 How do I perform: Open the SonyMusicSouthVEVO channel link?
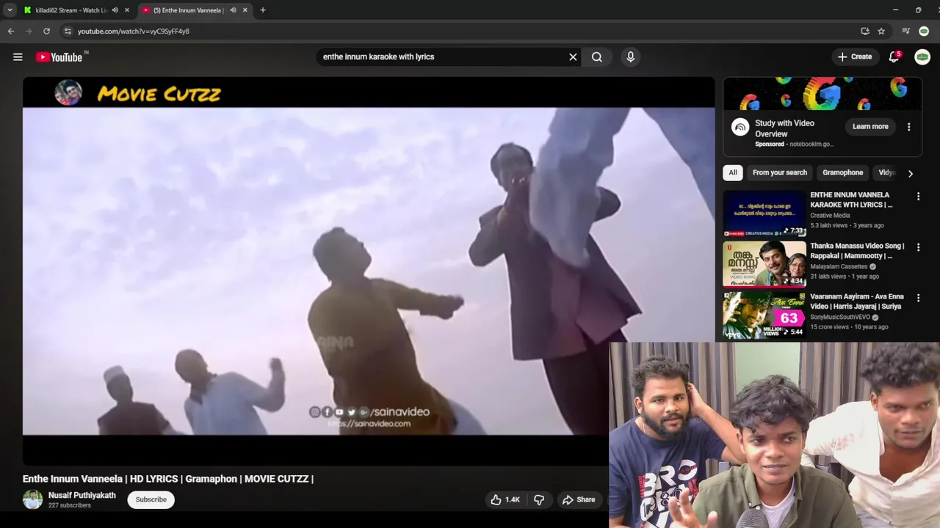[839, 317]
